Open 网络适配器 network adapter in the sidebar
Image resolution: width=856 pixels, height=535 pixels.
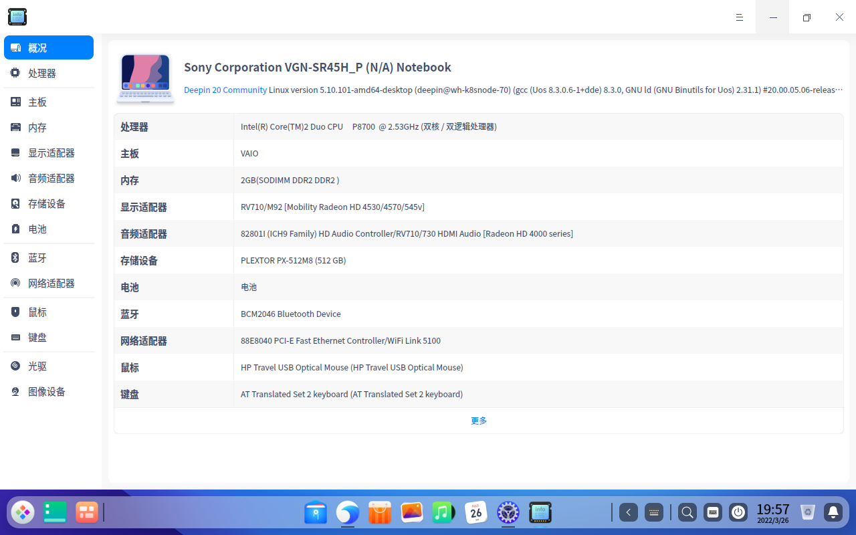[x=49, y=283]
